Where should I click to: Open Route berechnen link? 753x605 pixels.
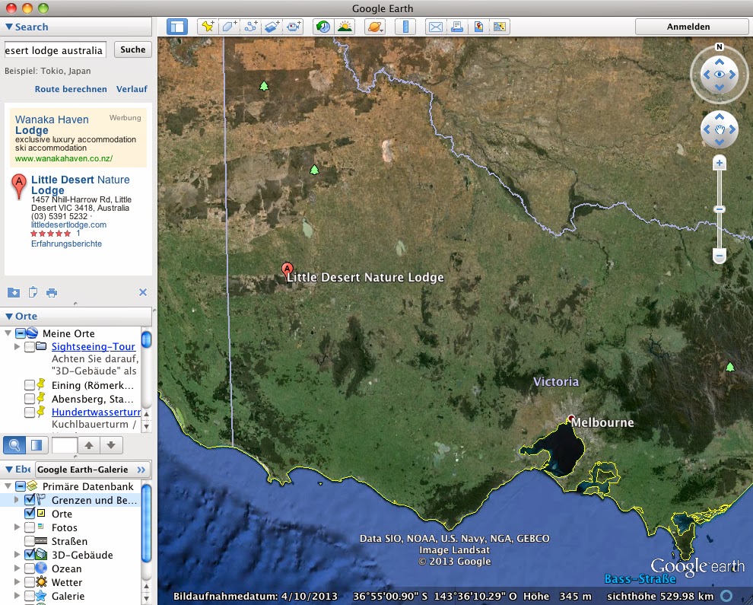[x=71, y=89]
